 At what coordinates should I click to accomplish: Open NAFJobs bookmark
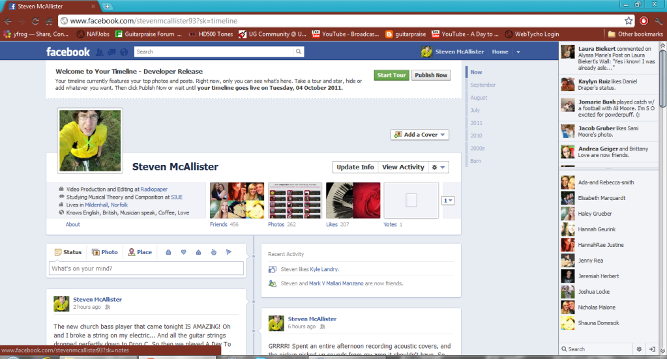coord(93,34)
